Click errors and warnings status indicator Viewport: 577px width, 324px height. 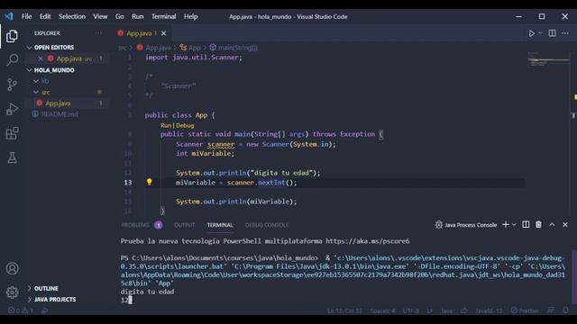tap(21, 310)
